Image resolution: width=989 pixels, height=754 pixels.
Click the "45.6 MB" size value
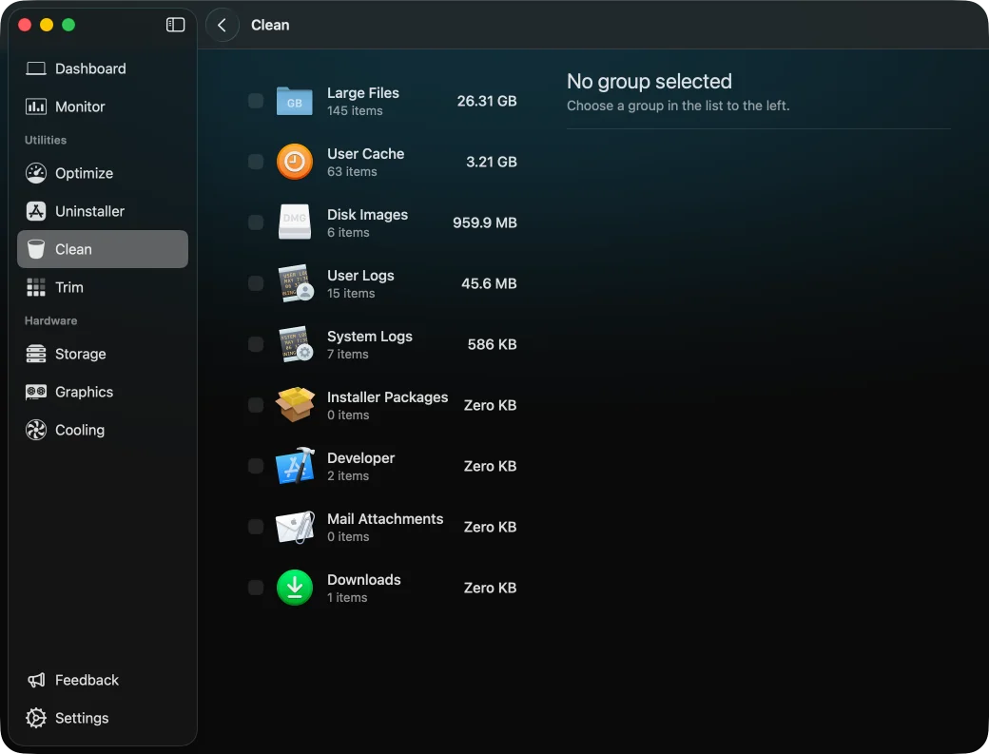[489, 283]
